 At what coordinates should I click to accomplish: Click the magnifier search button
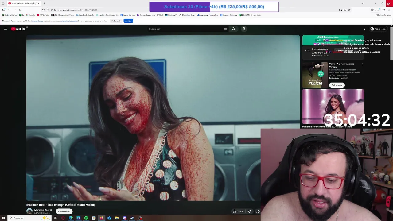(x=233, y=29)
